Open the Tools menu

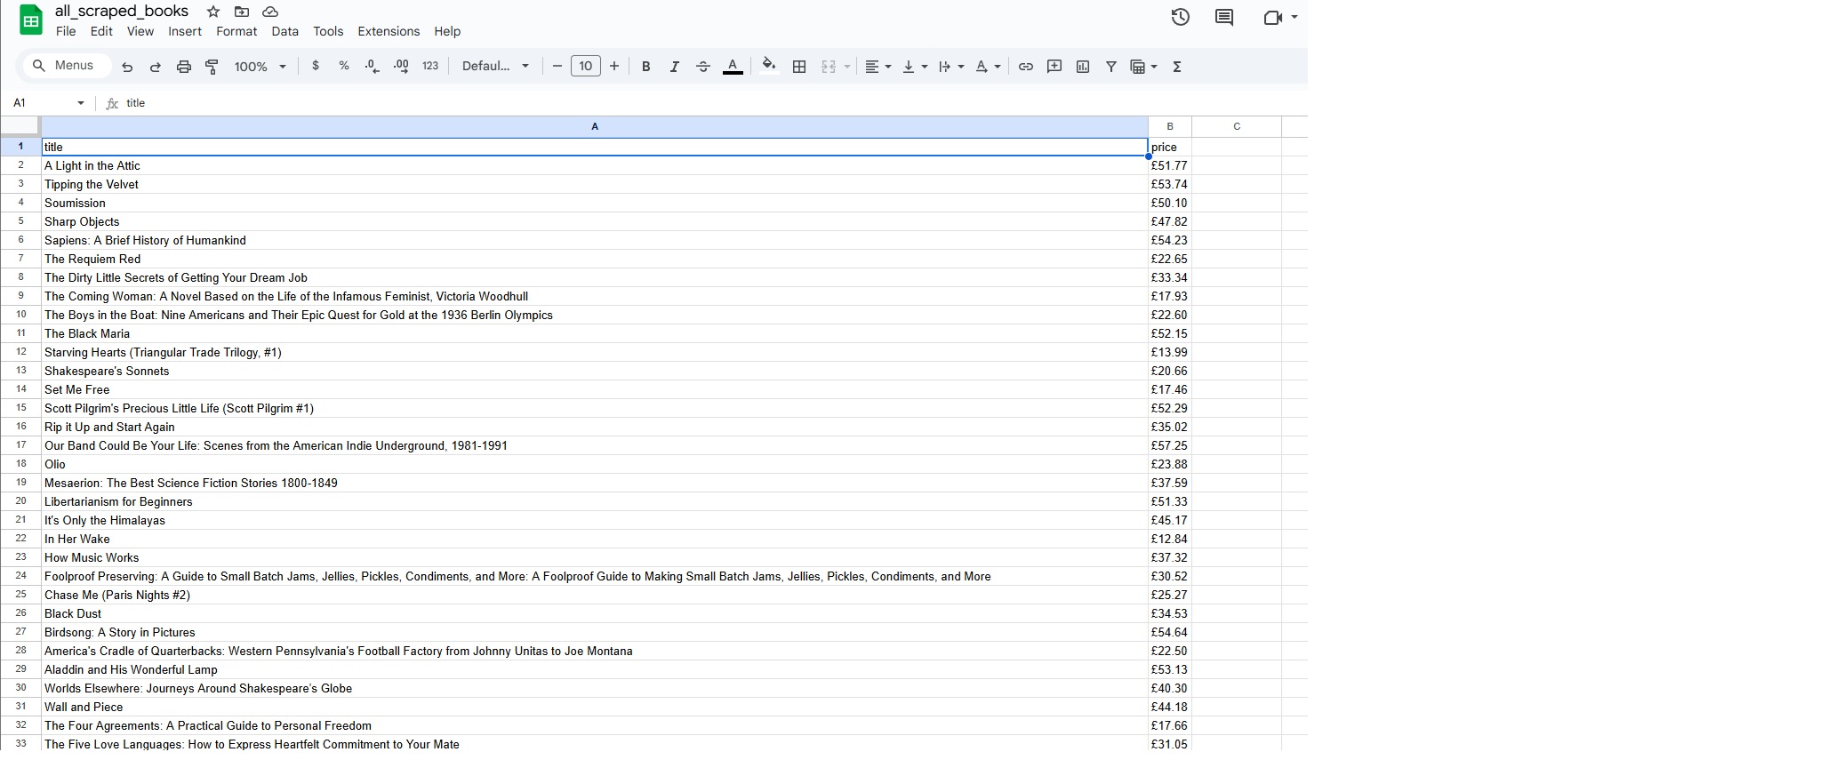click(x=328, y=31)
